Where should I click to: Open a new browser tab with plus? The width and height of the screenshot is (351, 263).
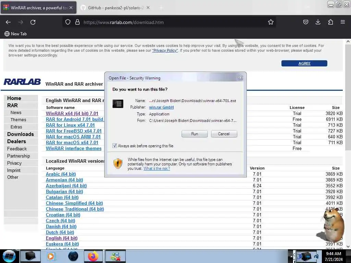click(x=161, y=8)
